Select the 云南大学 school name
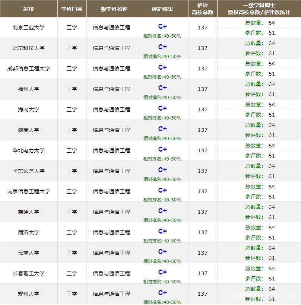Screen dimensions: 301x305 click(x=29, y=253)
